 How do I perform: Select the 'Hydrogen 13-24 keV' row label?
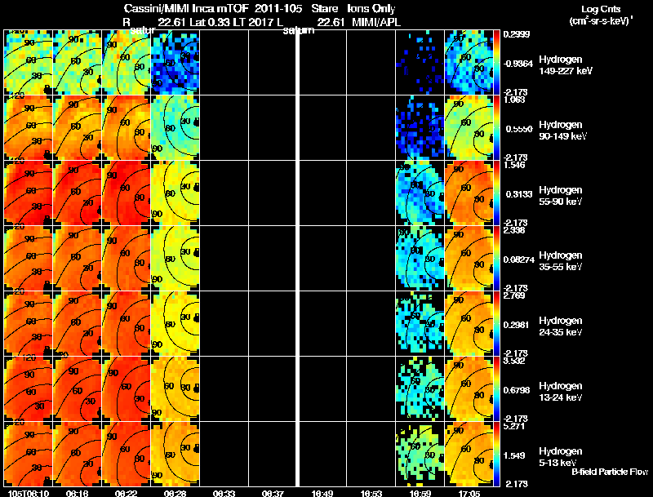point(561,392)
